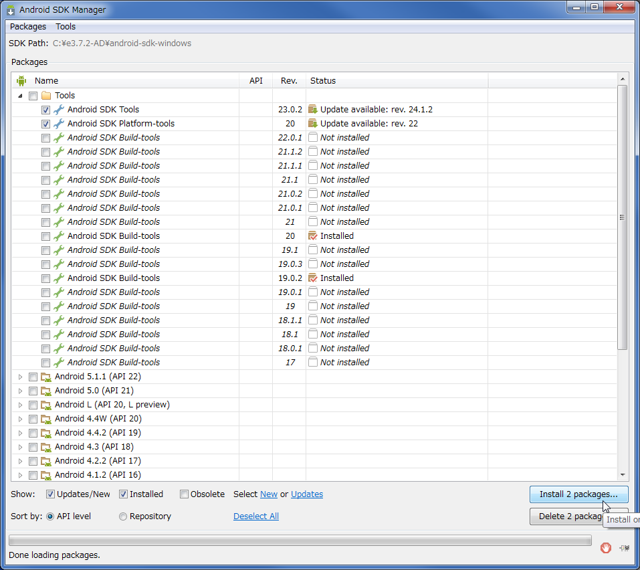Screen dimensions: 640x570
Task: Toggle the Updates/New show filter
Action: pos(50,494)
